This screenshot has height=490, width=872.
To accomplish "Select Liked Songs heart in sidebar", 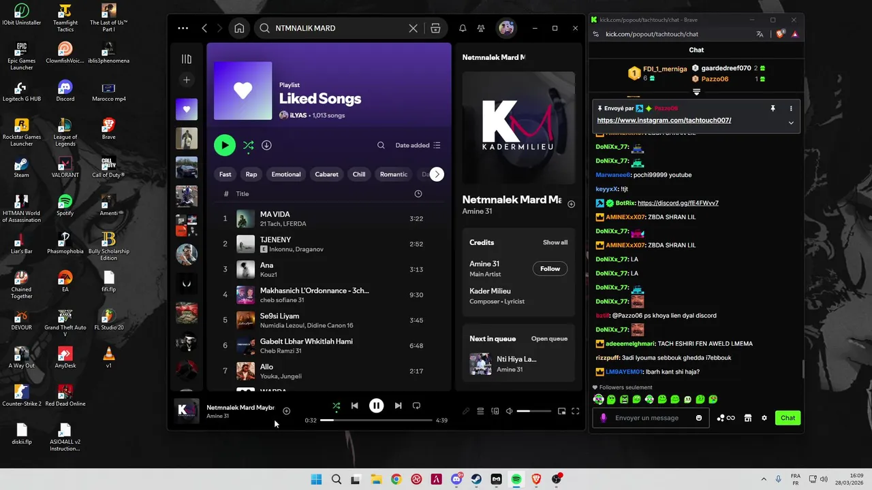I will [x=186, y=109].
